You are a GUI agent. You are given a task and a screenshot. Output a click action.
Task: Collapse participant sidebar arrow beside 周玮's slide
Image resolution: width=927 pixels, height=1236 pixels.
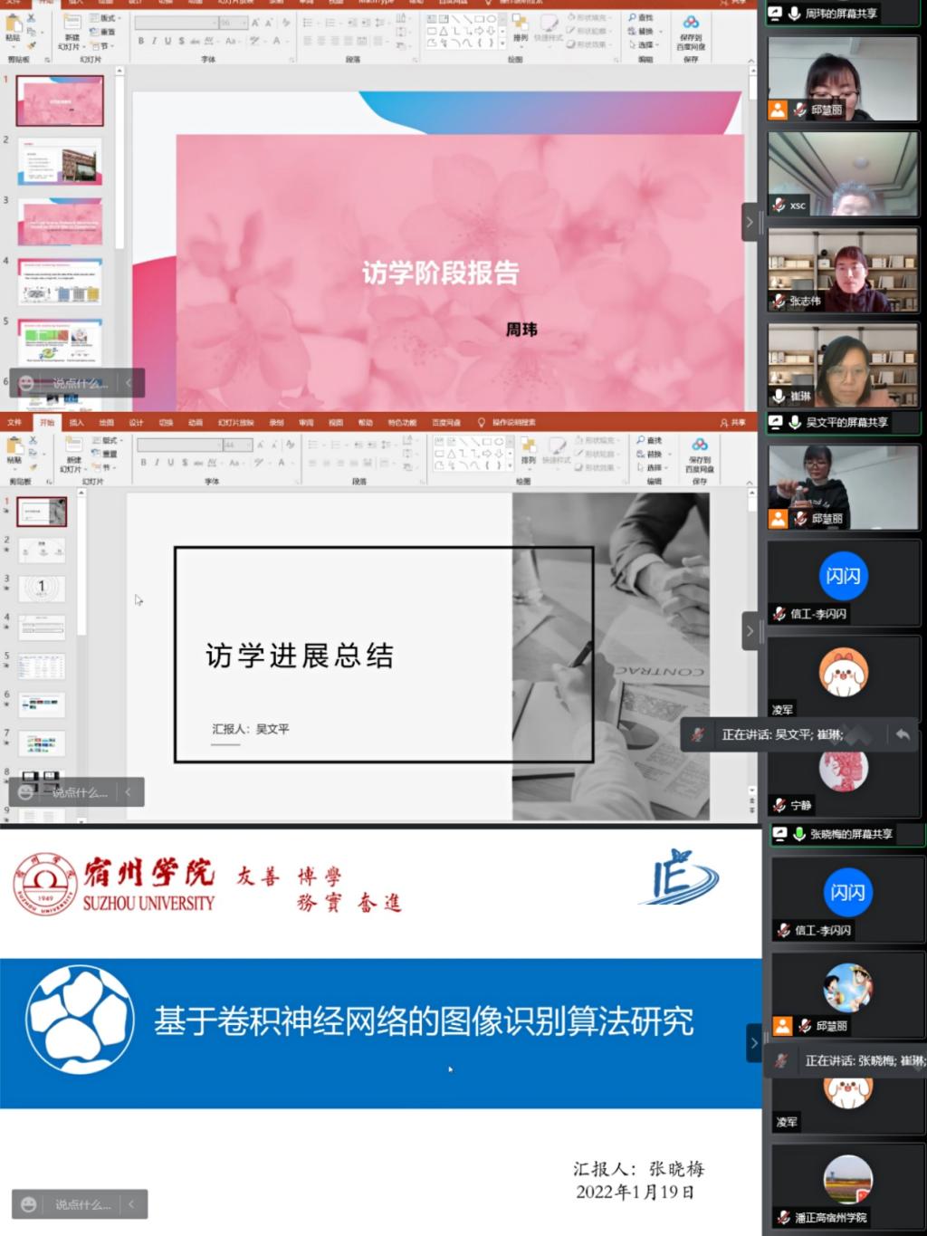click(749, 222)
